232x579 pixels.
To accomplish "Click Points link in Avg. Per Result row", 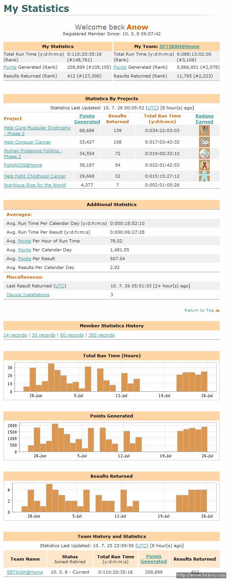I will pyautogui.click(x=25, y=259).
